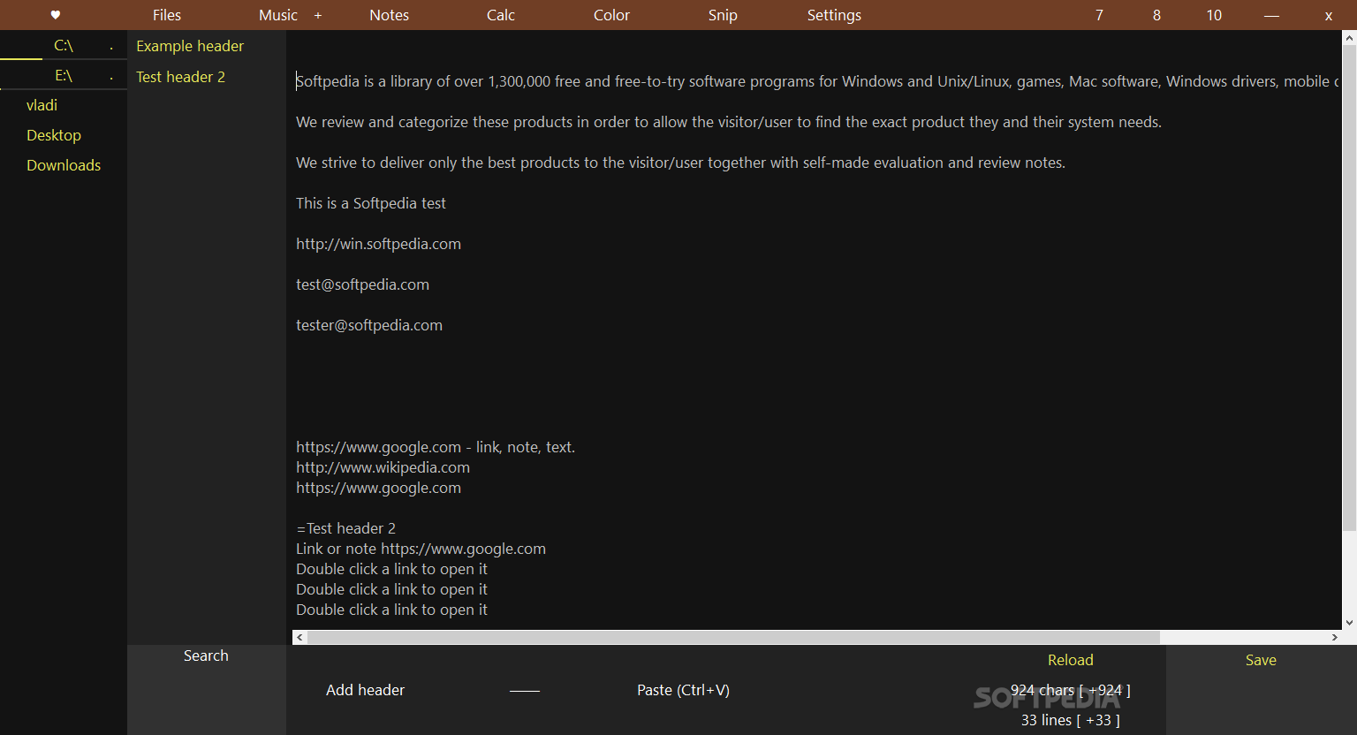This screenshot has height=735, width=1357.
Task: Reload the note
Action: click(x=1070, y=660)
